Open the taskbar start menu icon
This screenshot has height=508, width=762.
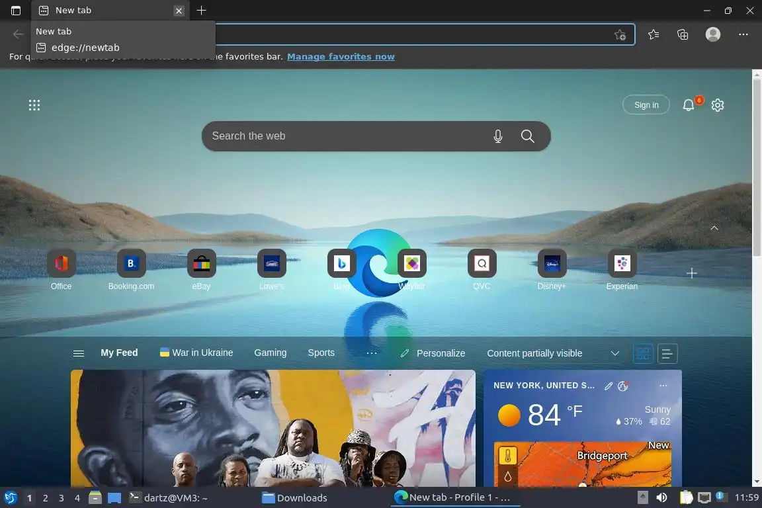point(10,498)
